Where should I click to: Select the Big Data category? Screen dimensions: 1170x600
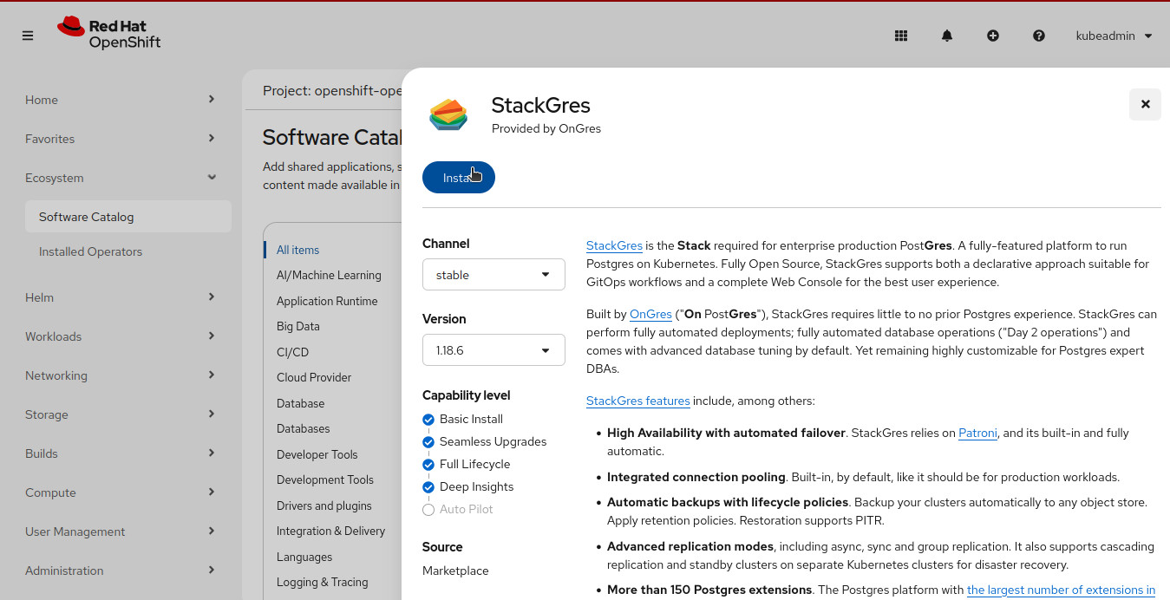tap(298, 326)
